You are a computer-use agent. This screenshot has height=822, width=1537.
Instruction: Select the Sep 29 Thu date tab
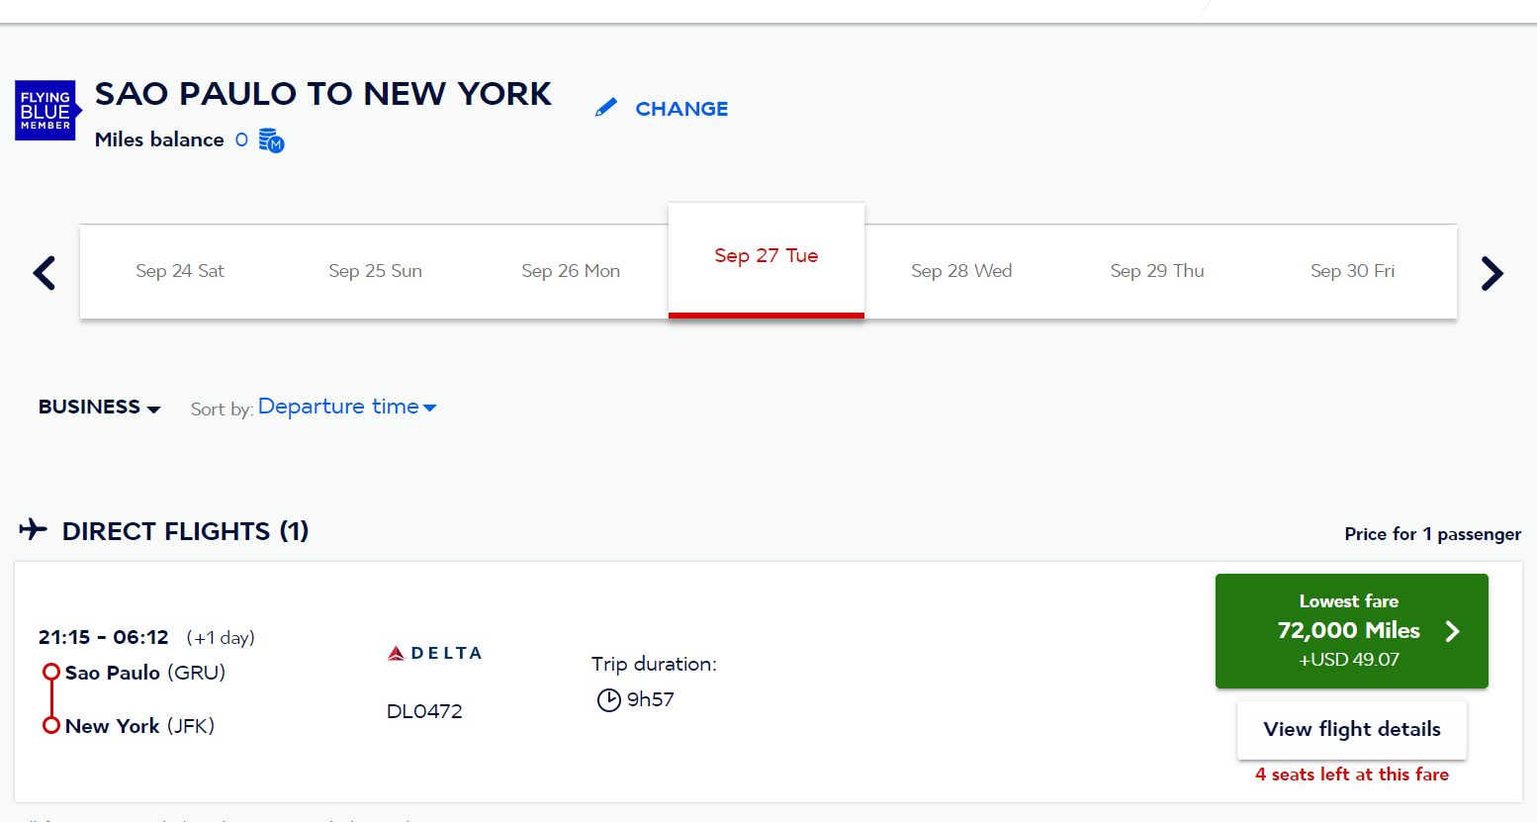(1157, 271)
